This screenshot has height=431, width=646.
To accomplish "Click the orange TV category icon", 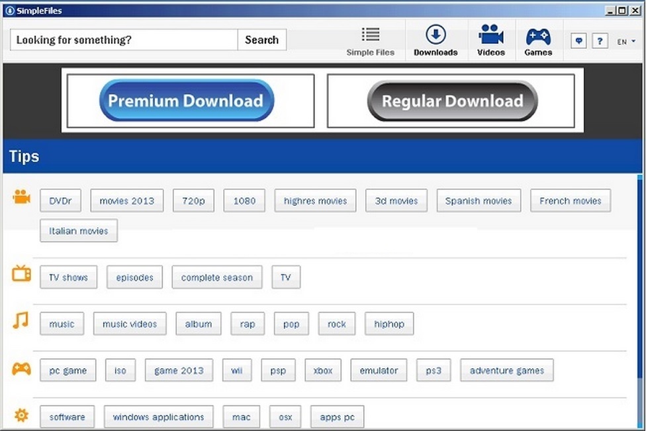I will pyautogui.click(x=21, y=273).
